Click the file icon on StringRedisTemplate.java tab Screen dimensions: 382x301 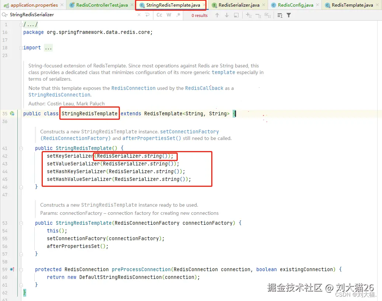click(142, 5)
